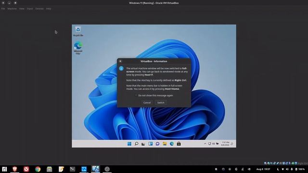Viewport: 308px width, 173px height.
Task: Close the VirtualBox Information dialog
Action: [x=120, y=61]
